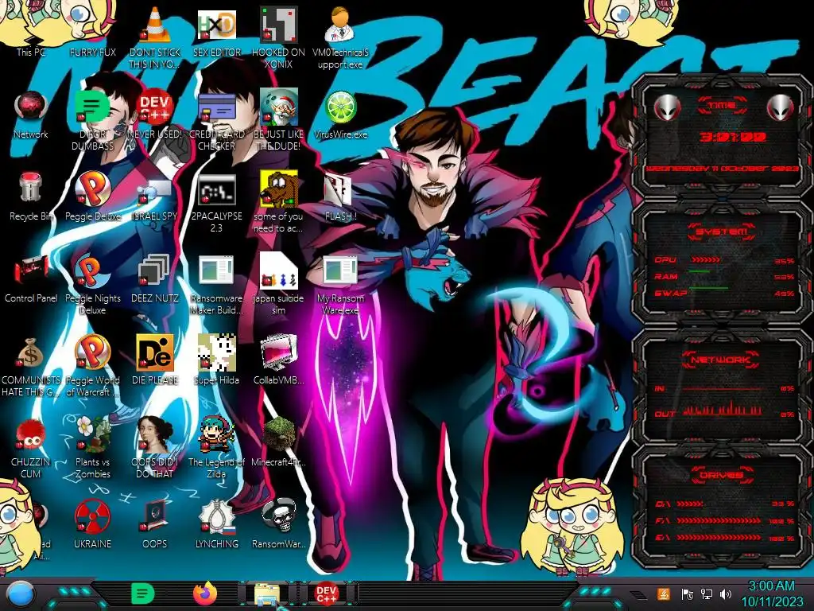This screenshot has width=814, height=611.
Task: Launch Peggle Deluxe from desktop
Action: tap(92, 188)
